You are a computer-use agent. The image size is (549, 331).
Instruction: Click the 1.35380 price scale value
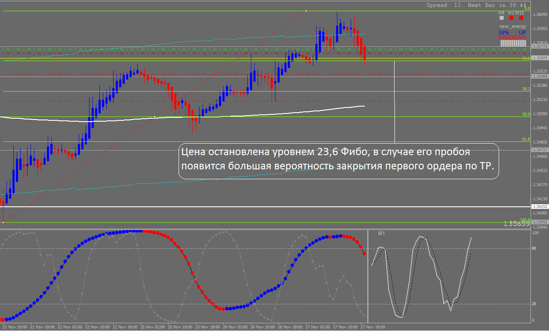[x=540, y=86]
